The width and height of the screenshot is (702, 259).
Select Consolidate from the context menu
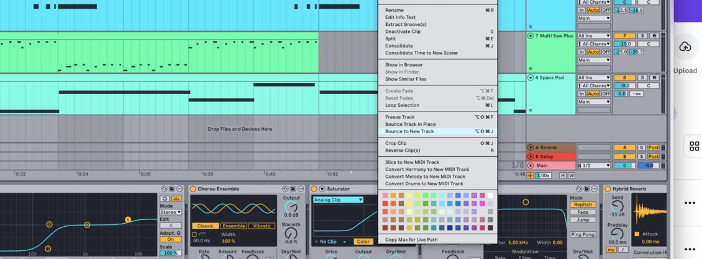pos(399,46)
